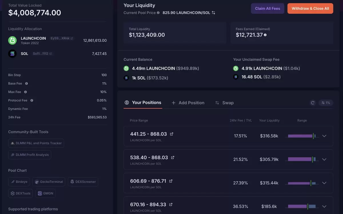Click LAUNCHCOIN icon under Current Balance

point(126,68)
